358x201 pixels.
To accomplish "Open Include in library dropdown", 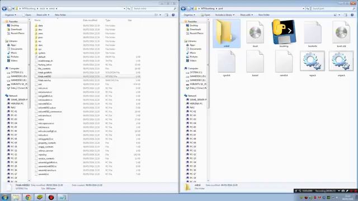I will pos(225,15).
